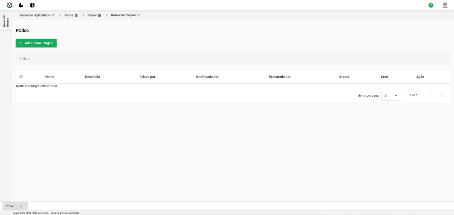The height and width of the screenshot is (215, 454).
Task: Click the stacked layers logo icon
Action: 10,5
